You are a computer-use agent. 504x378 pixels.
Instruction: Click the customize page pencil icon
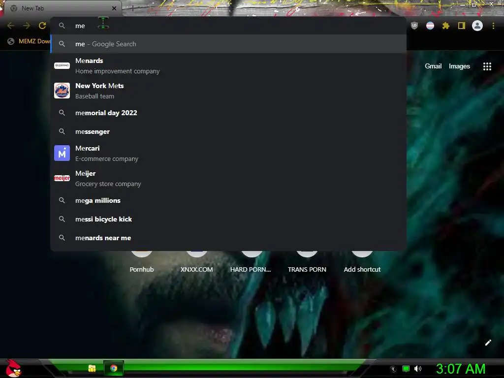(488, 343)
